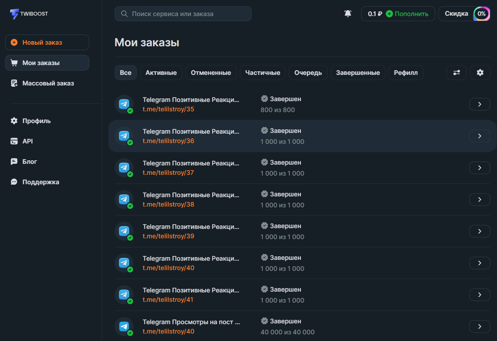Select the Рефилл tab
The height and width of the screenshot is (341, 497).
click(405, 73)
